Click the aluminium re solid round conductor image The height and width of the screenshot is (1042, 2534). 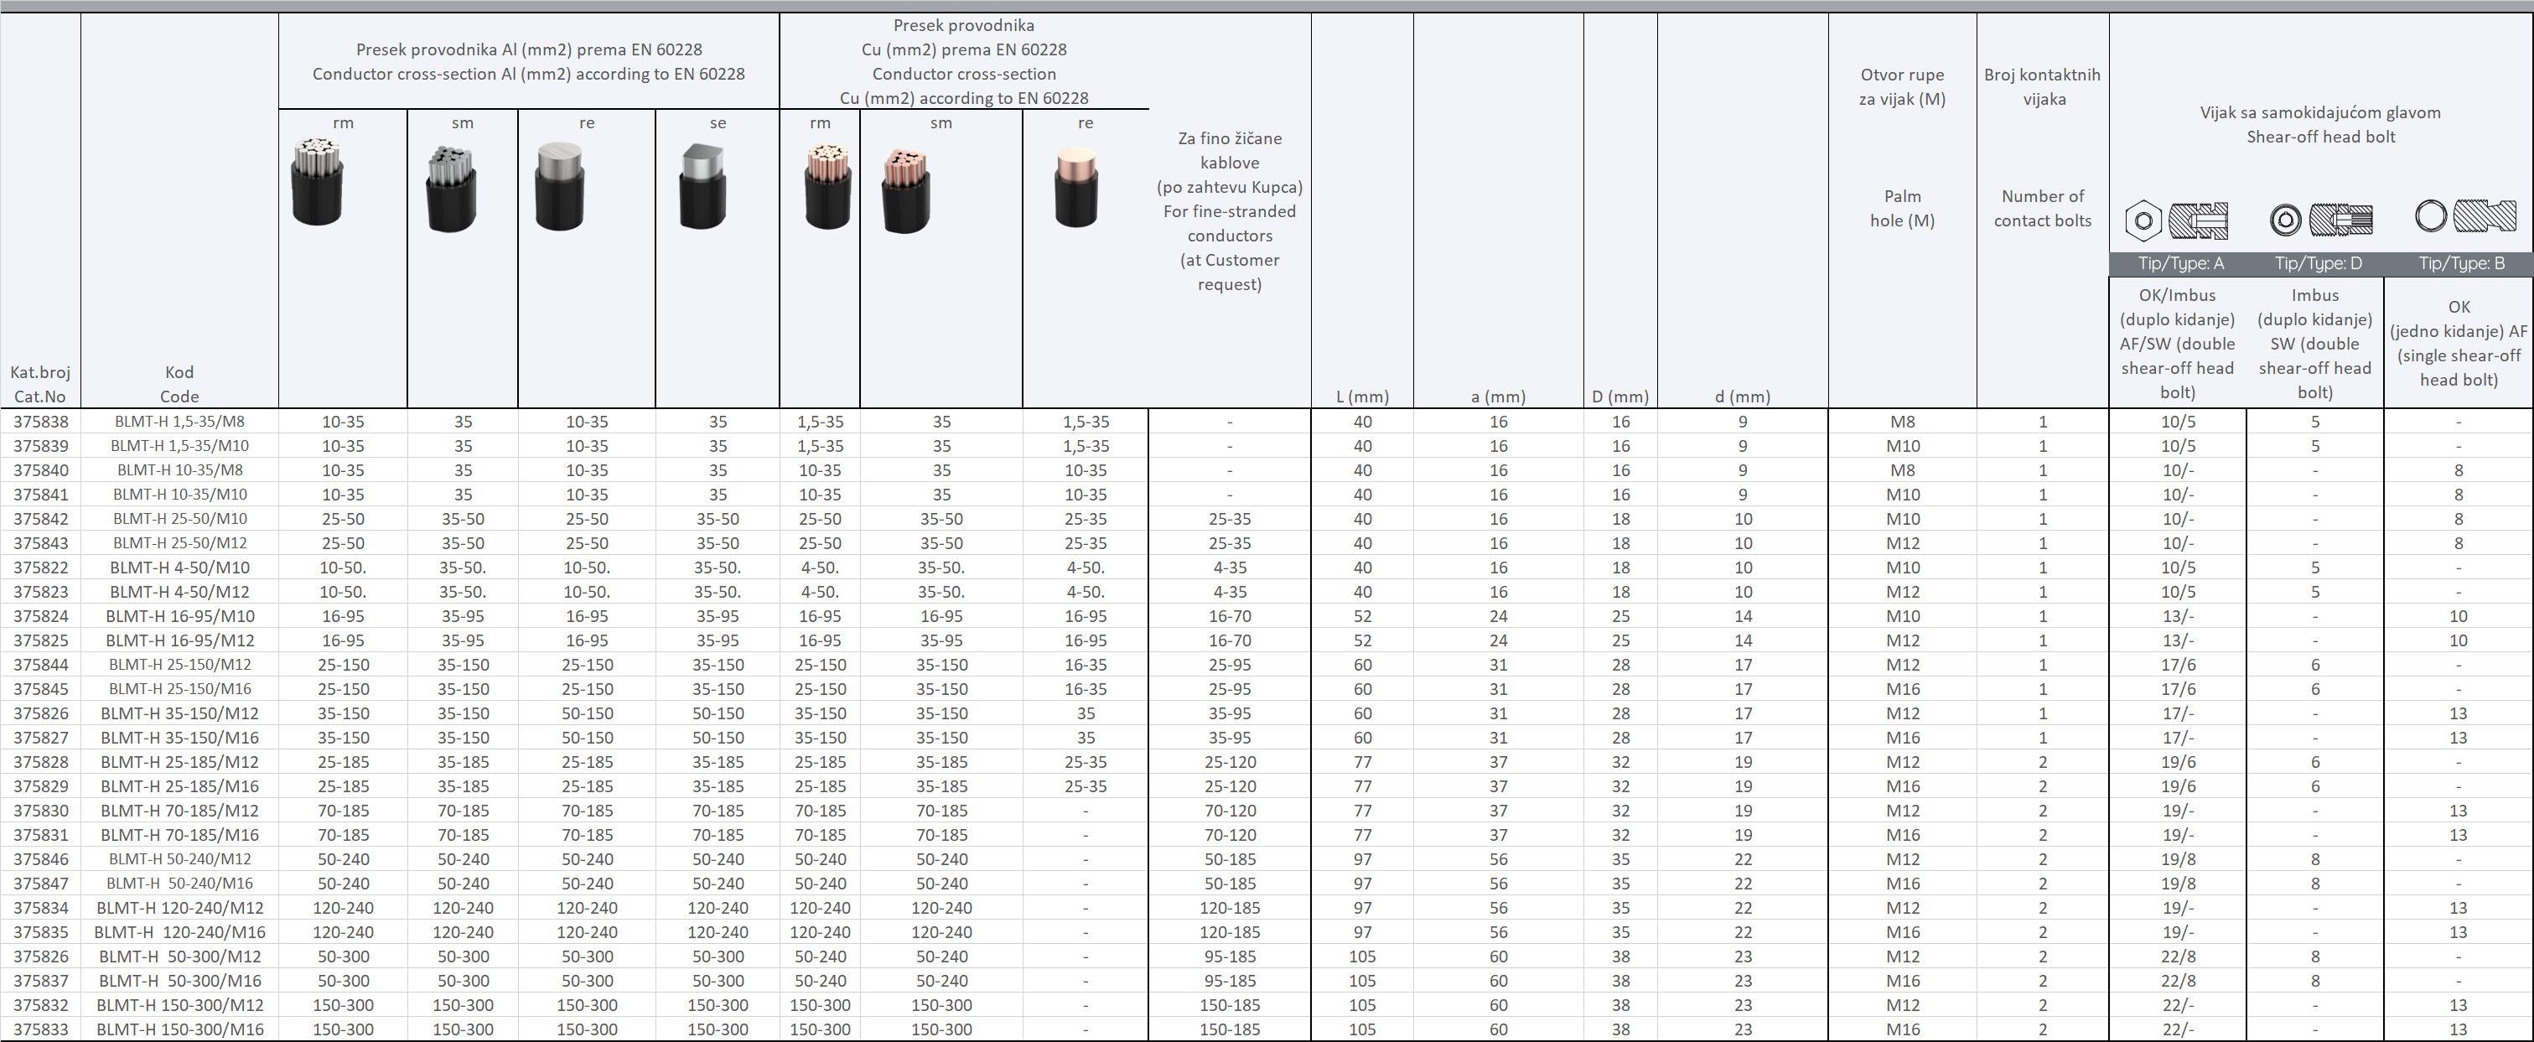(x=560, y=186)
